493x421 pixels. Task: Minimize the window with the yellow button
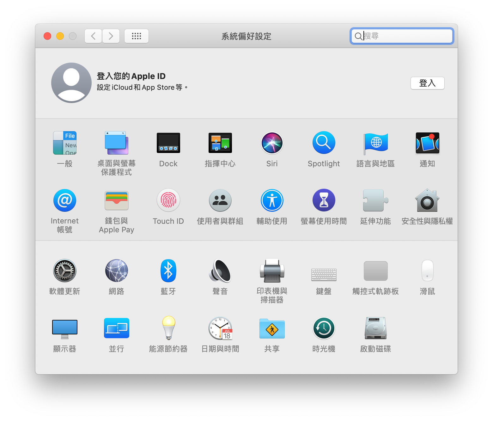pos(60,36)
